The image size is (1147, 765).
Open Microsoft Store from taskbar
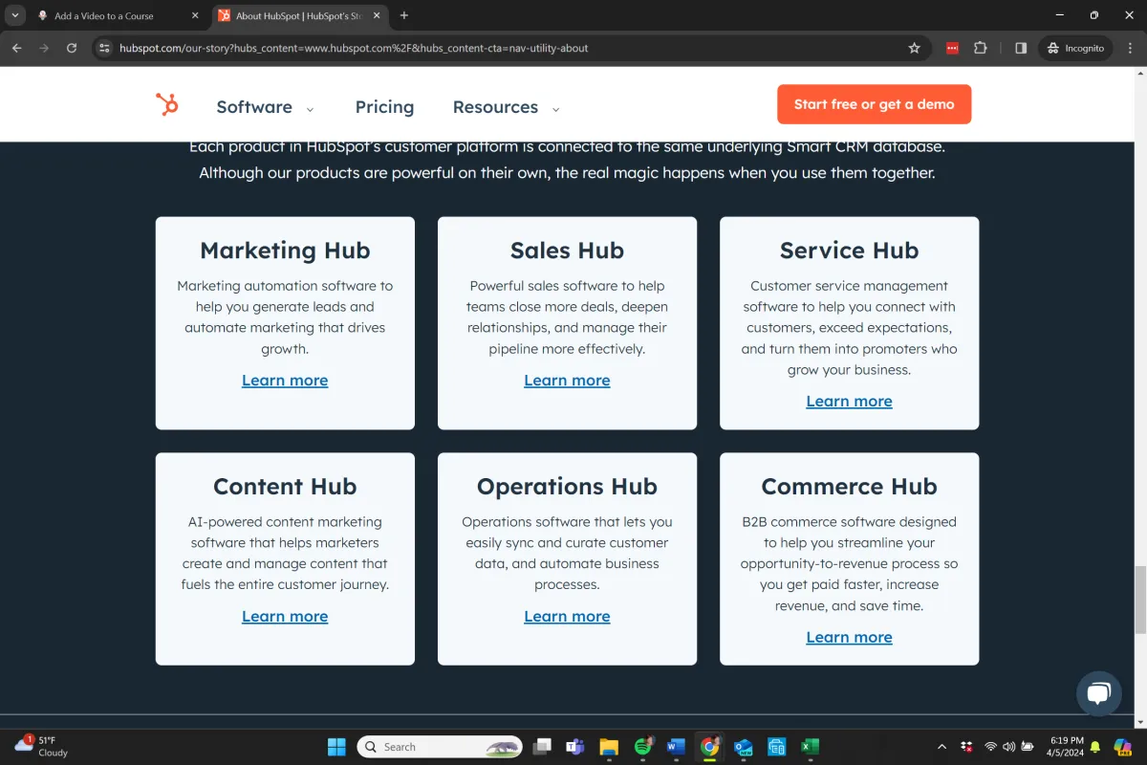776,747
